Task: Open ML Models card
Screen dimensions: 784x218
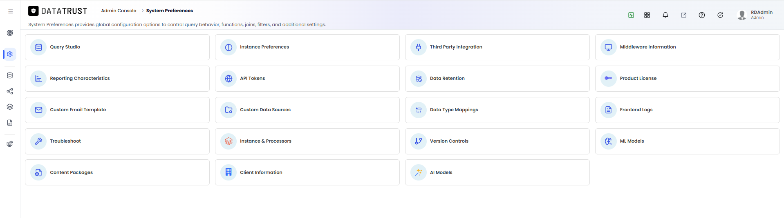Action: click(x=688, y=141)
